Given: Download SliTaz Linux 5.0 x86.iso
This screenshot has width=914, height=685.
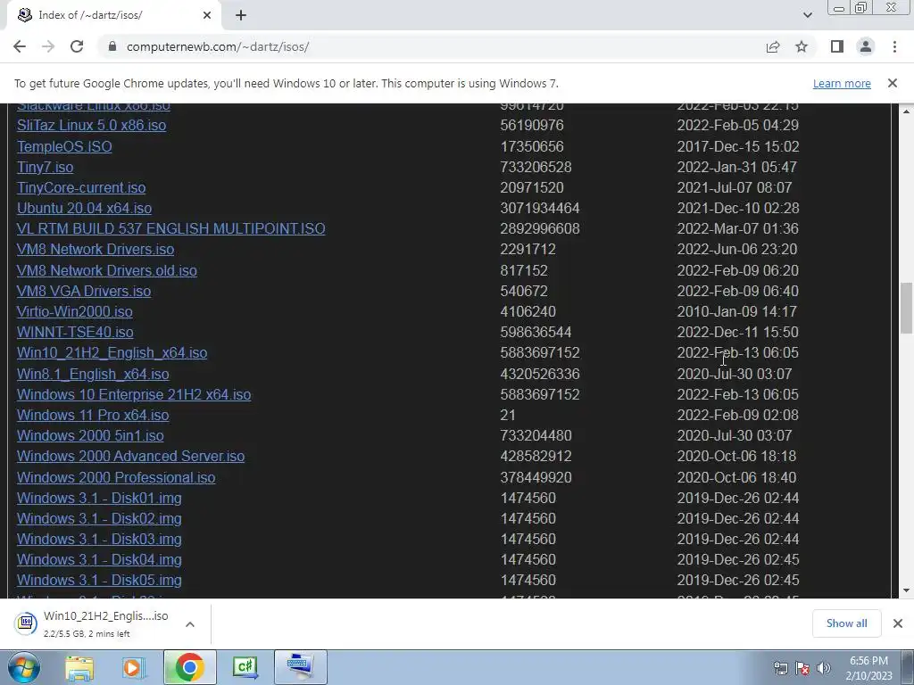Looking at the screenshot, I should click(92, 125).
